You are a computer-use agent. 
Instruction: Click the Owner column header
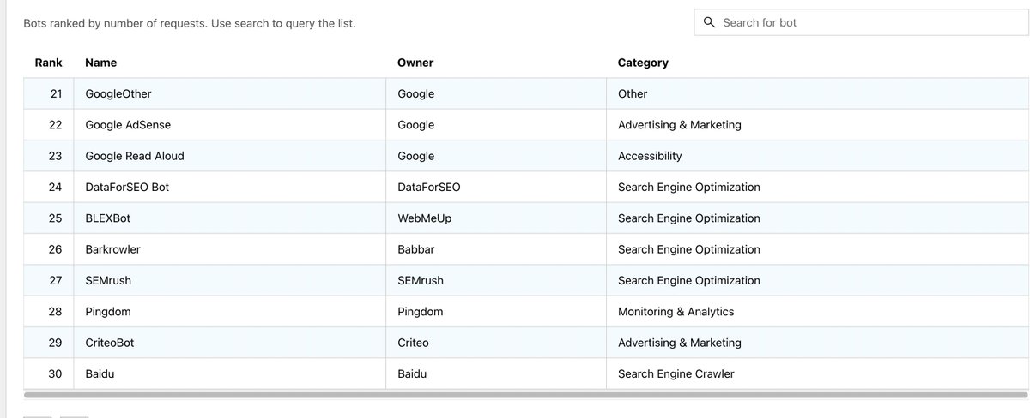pos(415,63)
